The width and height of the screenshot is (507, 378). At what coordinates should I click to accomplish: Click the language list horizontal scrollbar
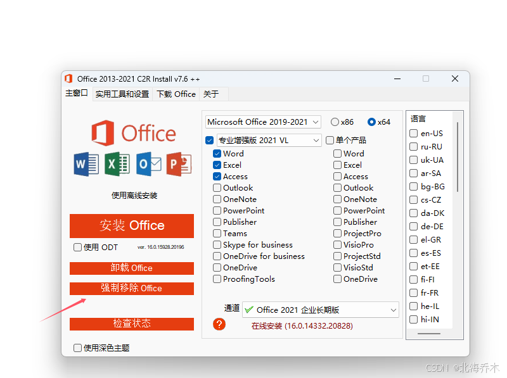(429, 334)
